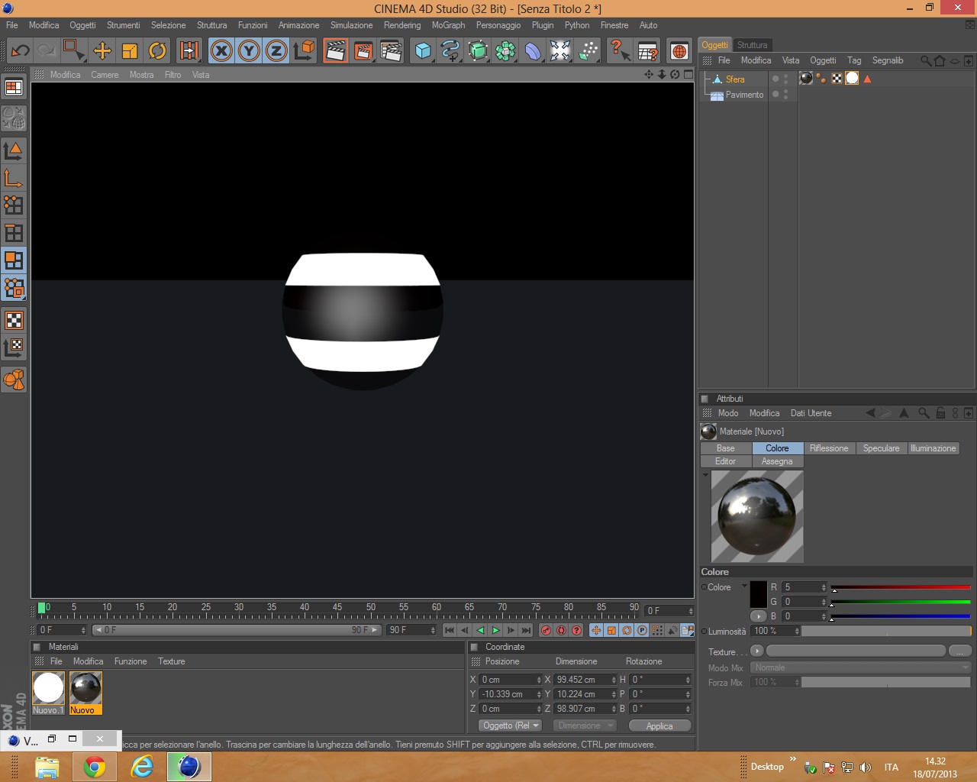Click the Play Forward button

click(495, 630)
